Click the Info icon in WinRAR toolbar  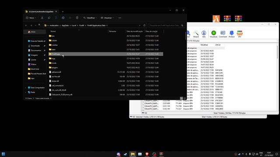204,34
